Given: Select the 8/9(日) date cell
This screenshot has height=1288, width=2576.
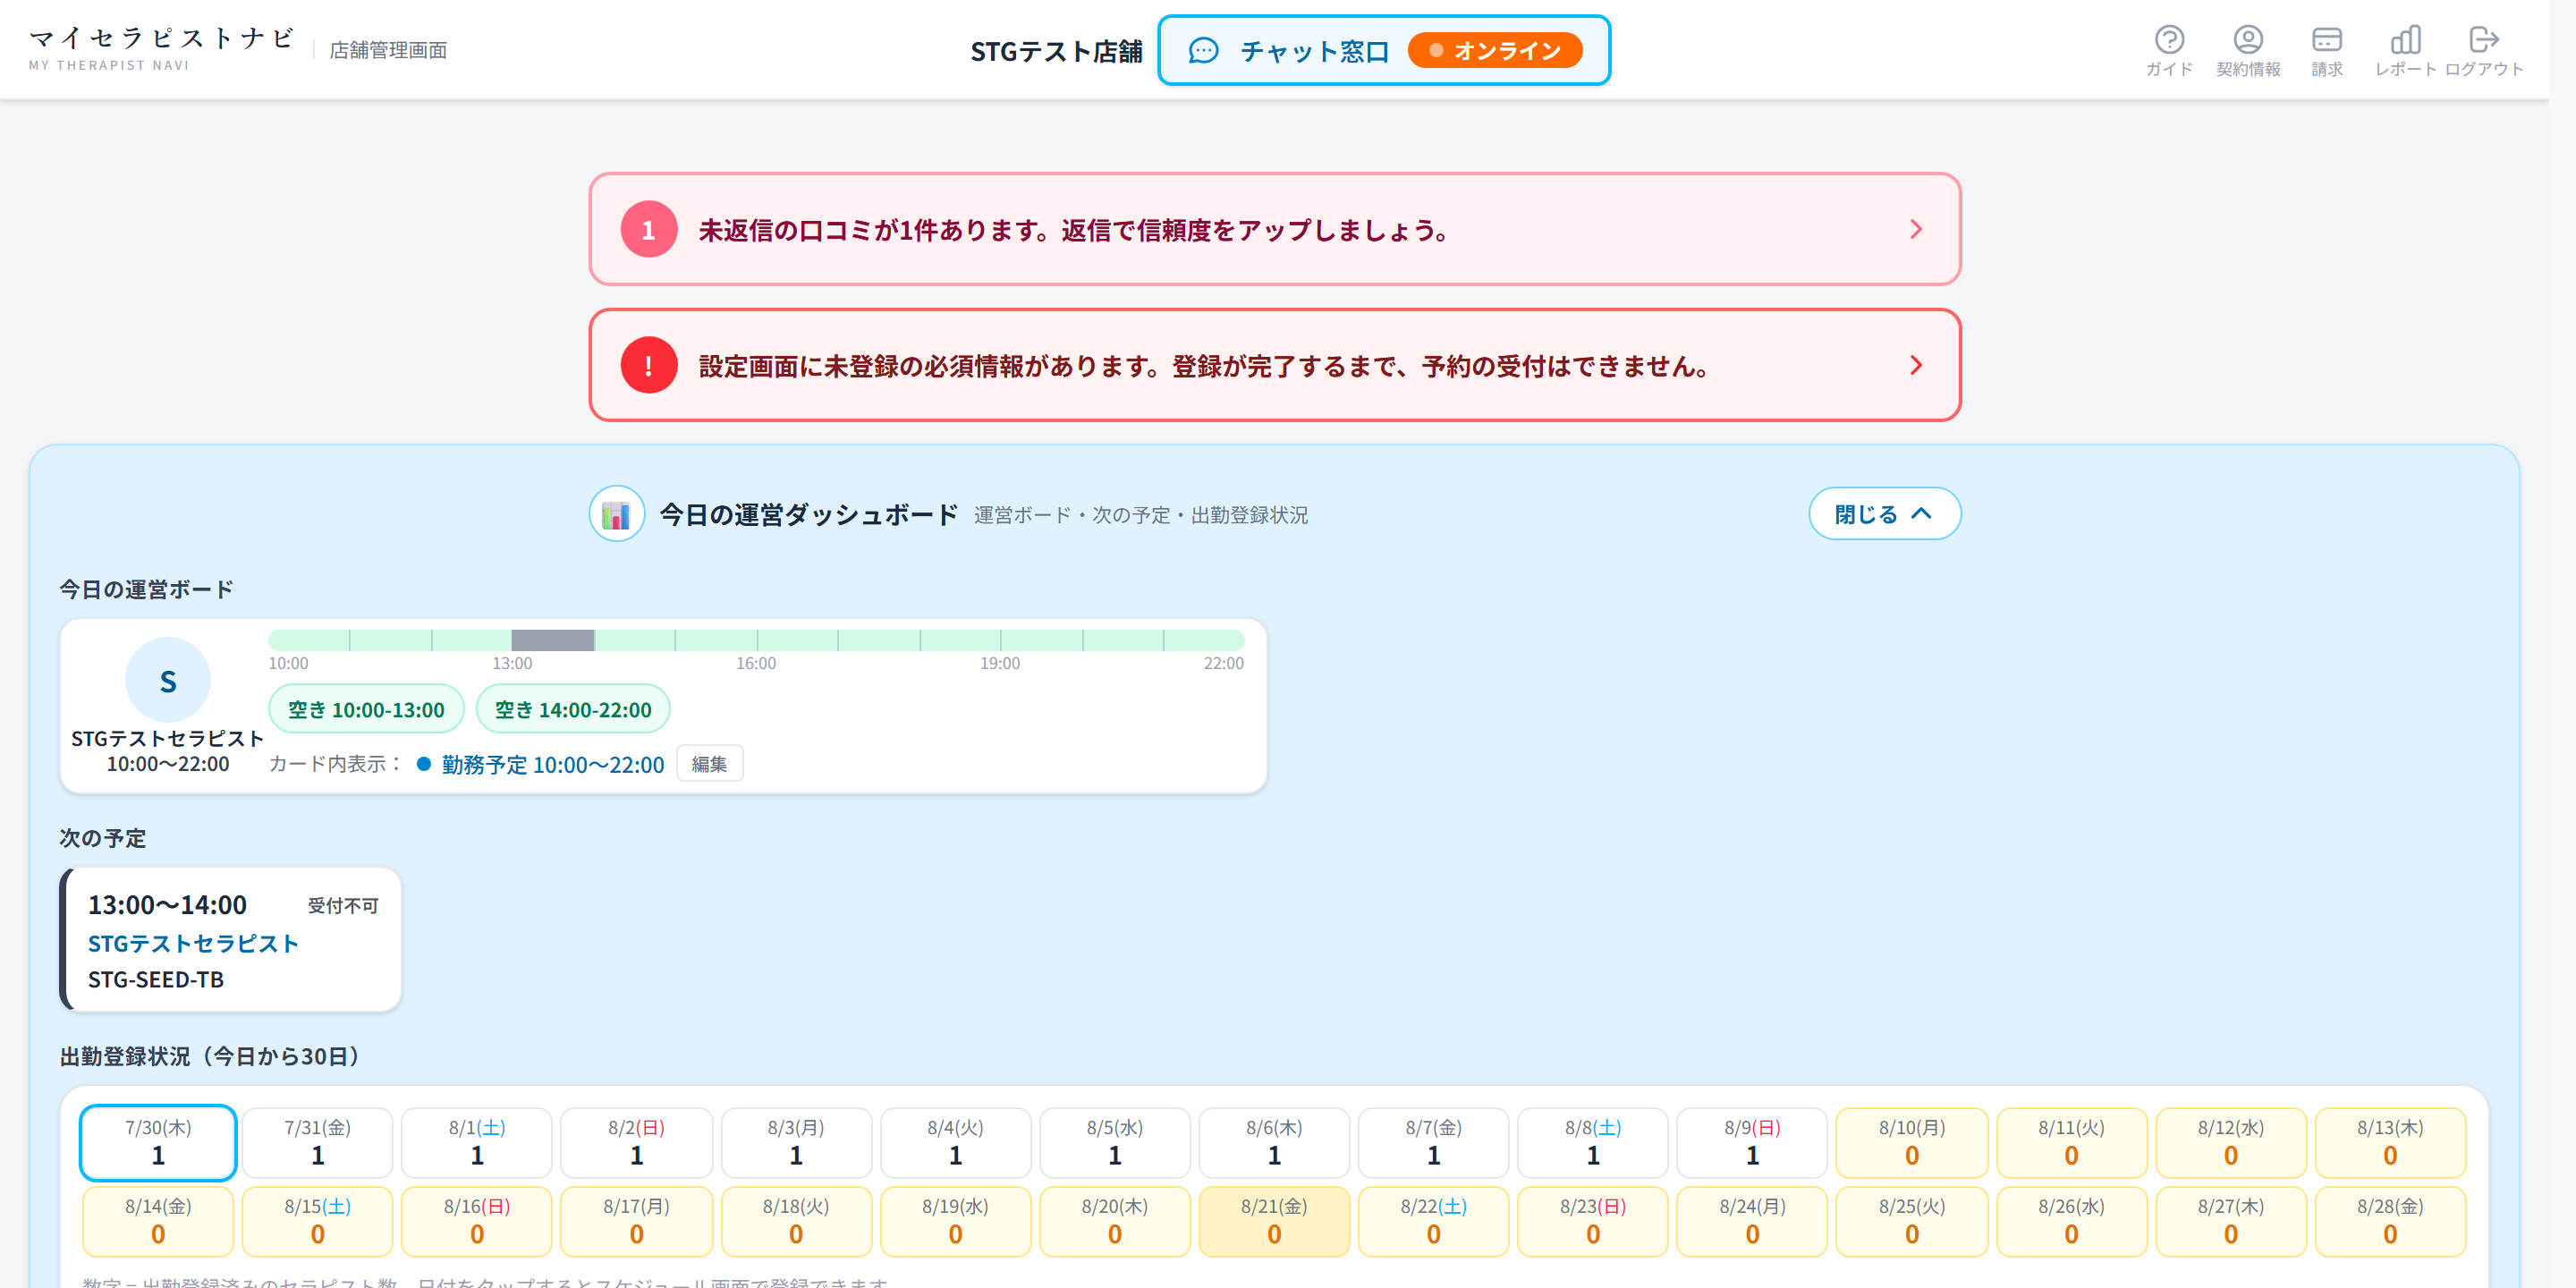Looking at the screenshot, I should click(1752, 1142).
